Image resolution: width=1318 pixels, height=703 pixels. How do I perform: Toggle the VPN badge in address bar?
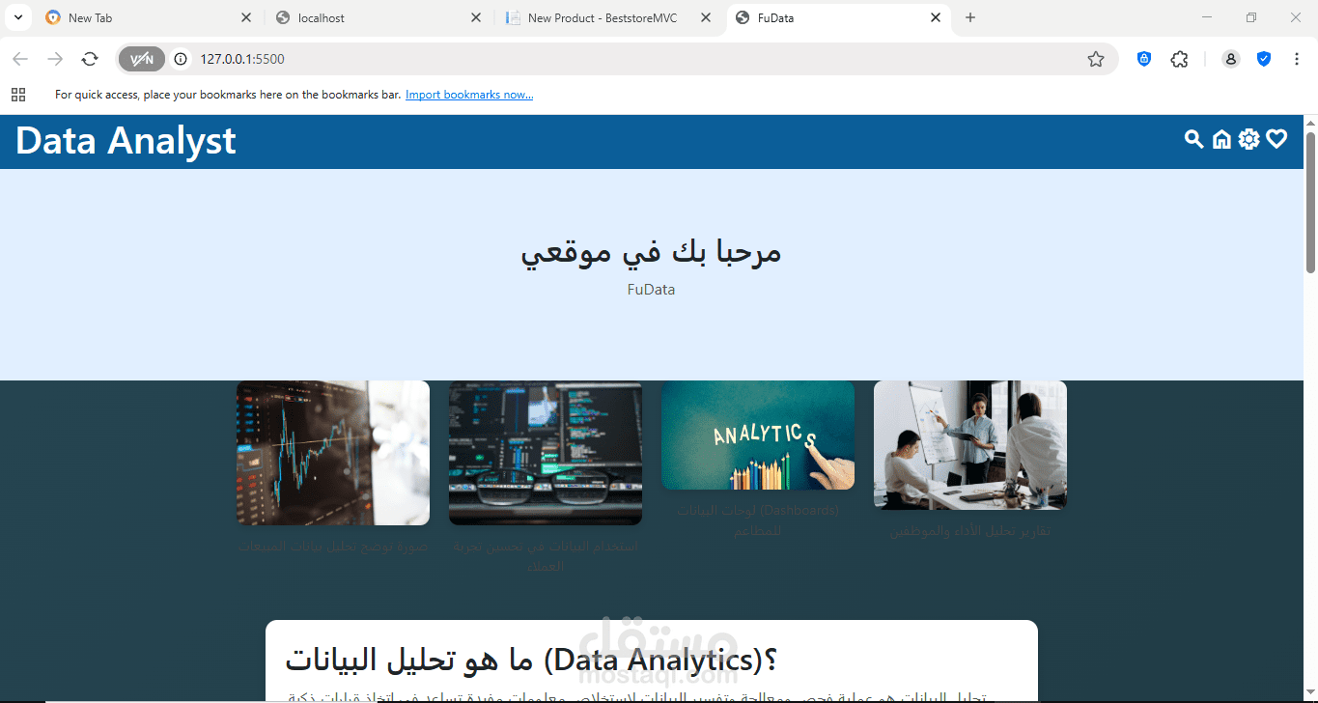[x=142, y=59]
